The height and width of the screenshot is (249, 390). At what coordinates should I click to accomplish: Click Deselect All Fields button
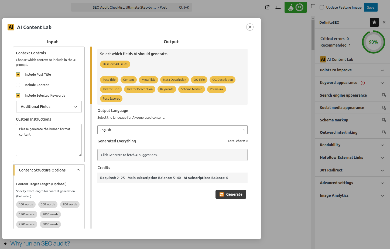click(115, 64)
